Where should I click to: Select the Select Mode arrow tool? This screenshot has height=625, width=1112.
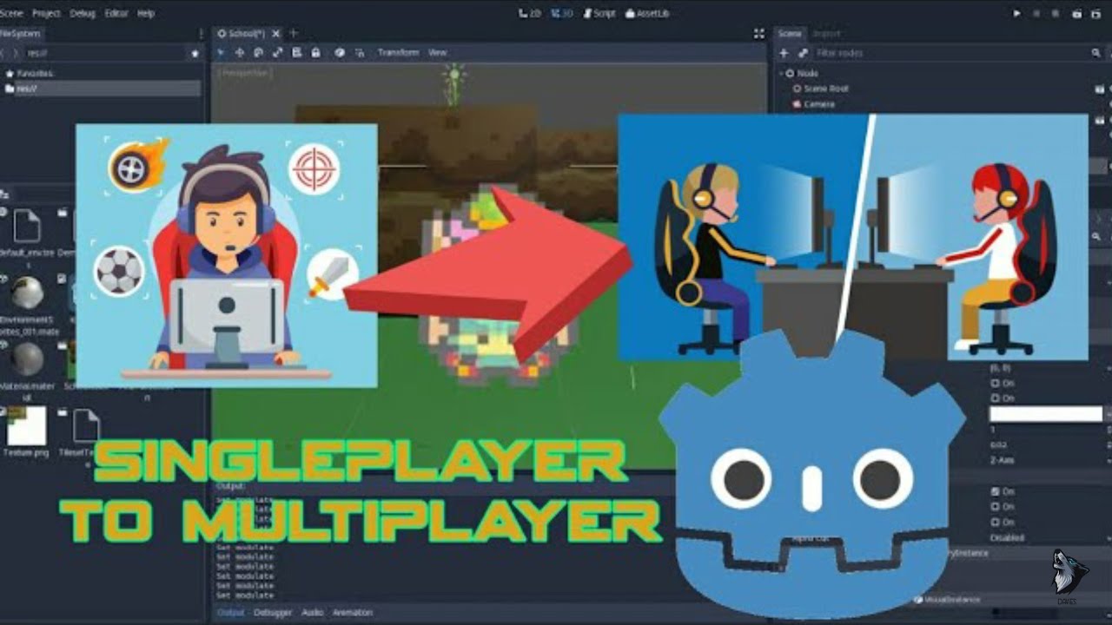[x=221, y=53]
